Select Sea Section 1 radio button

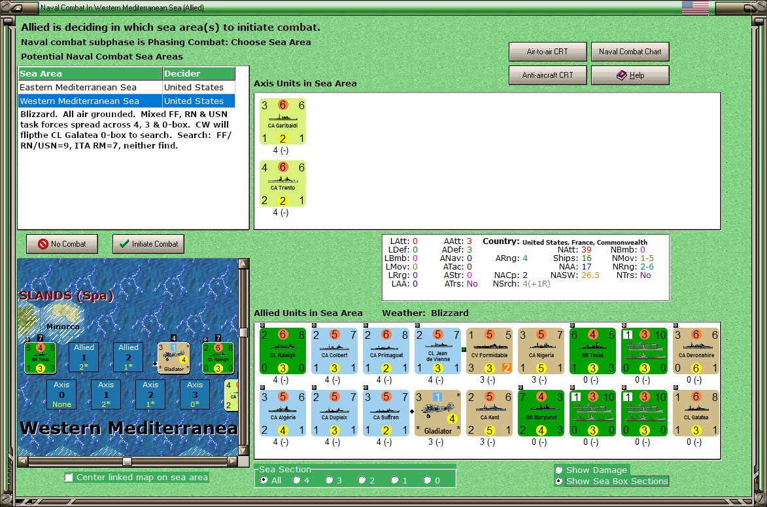pyautogui.click(x=394, y=480)
